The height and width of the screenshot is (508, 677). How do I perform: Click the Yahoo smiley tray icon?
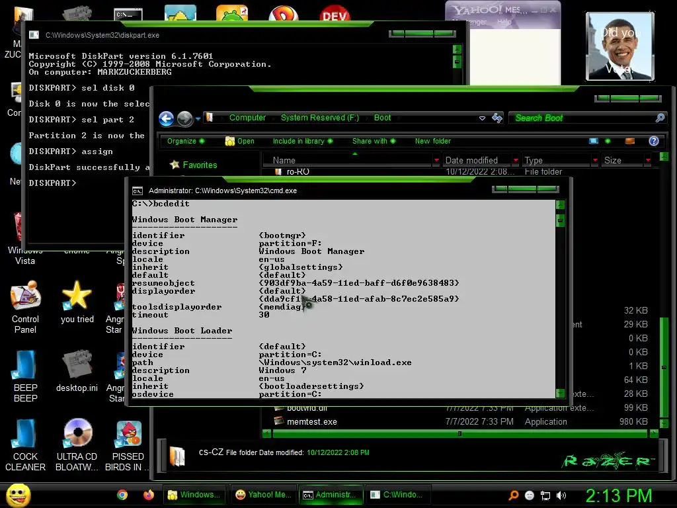(530, 495)
